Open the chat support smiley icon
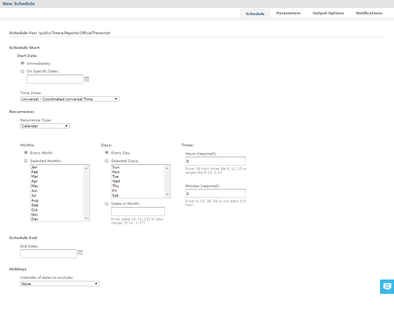394x313 pixels. point(387,286)
